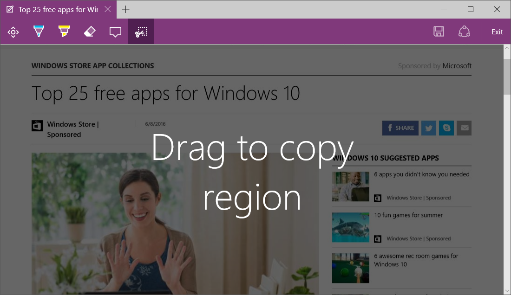Click the shark game thumbnail

tap(351, 227)
